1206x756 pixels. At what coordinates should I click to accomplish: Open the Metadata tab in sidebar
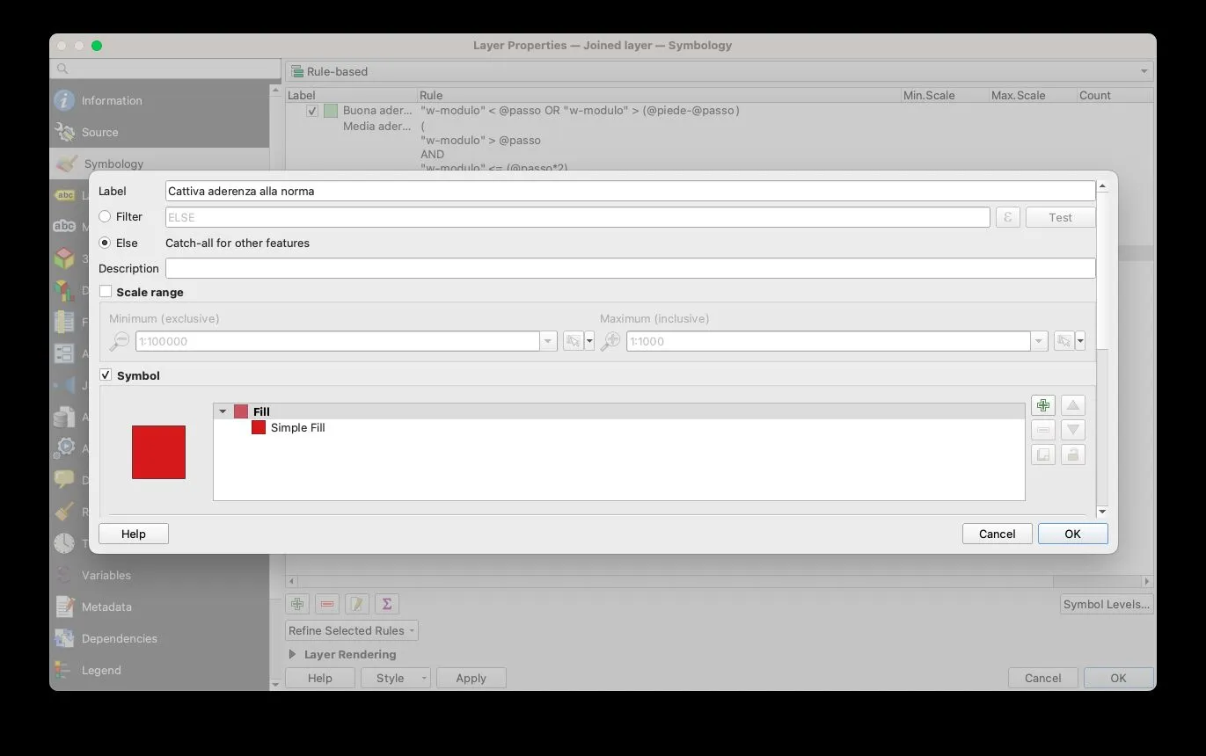106,607
